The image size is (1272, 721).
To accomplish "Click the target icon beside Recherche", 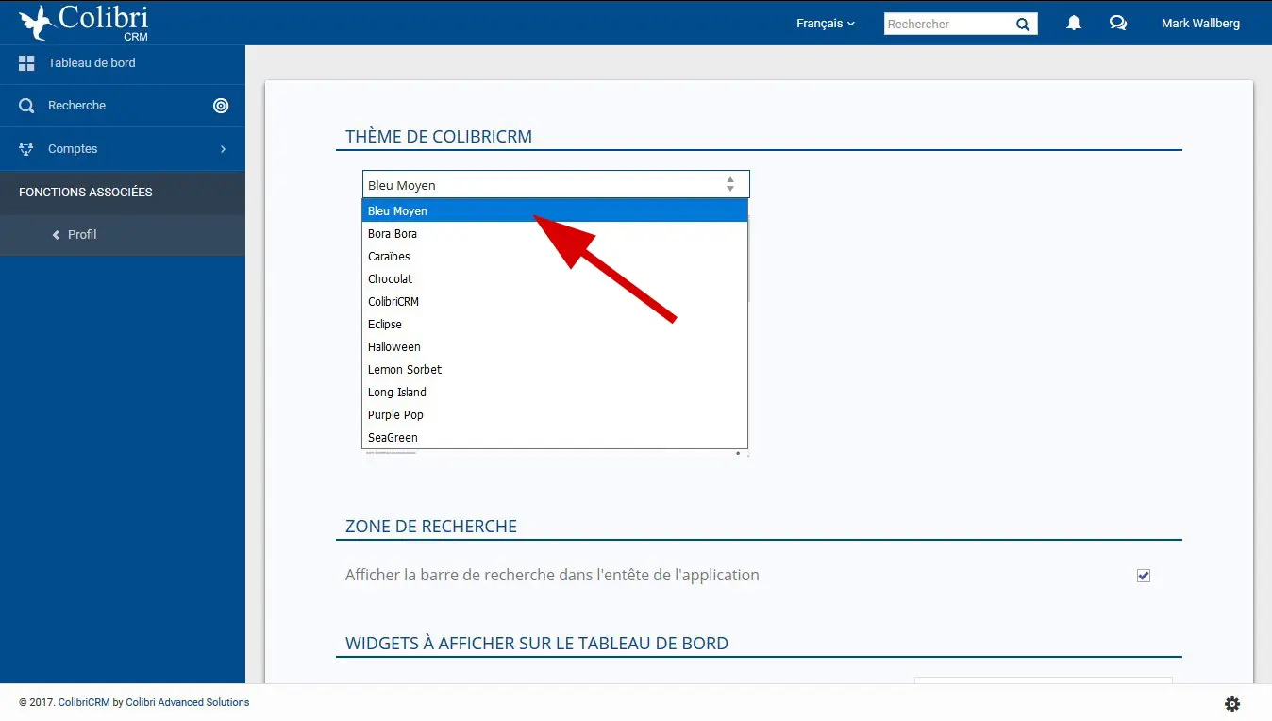I will click(221, 106).
